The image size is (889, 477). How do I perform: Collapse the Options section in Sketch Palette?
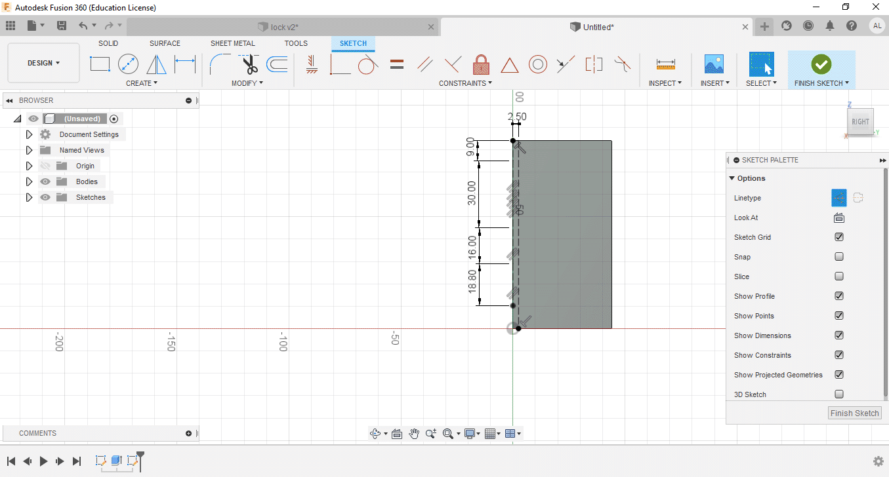(732, 178)
